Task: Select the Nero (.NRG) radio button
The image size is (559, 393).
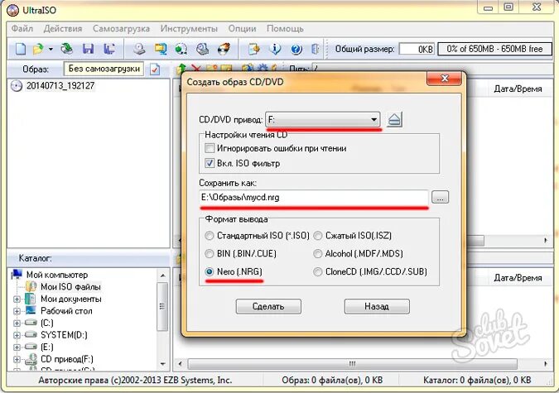Action: [210, 271]
